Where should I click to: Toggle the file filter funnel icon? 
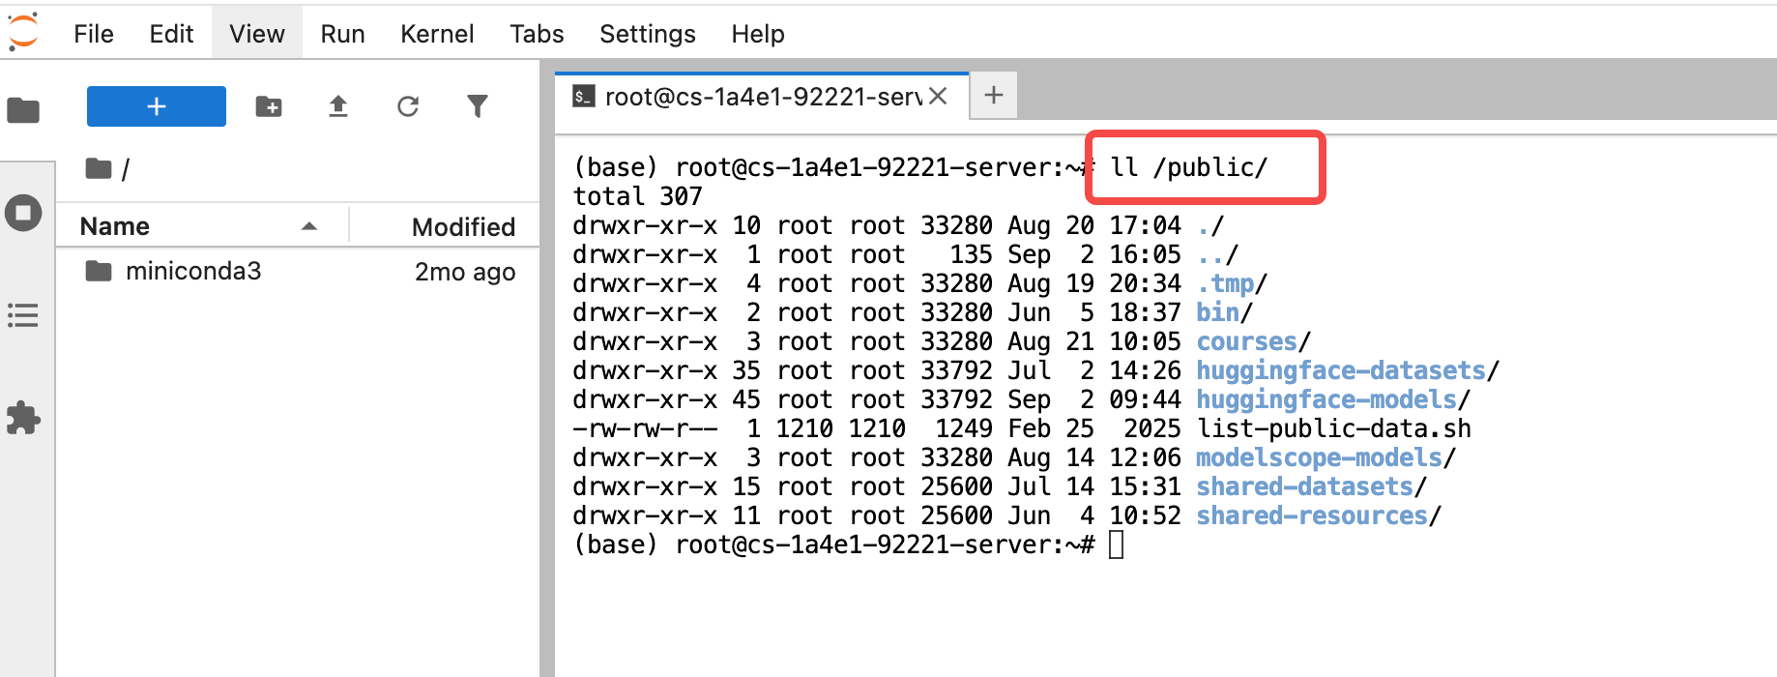click(478, 106)
